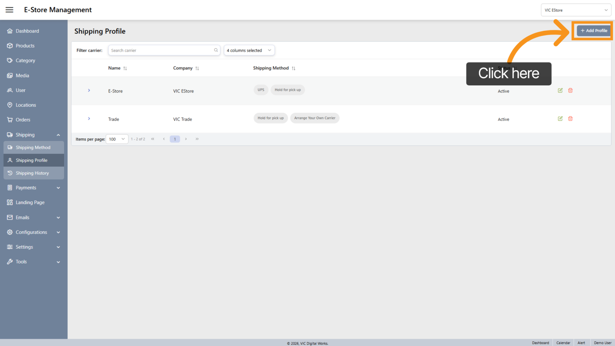Click the Add Profile button
615x346 pixels.
click(x=594, y=31)
